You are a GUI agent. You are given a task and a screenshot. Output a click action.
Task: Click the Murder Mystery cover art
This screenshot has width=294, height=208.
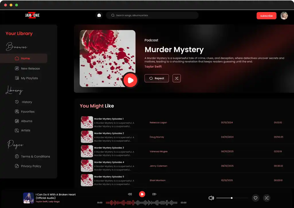click(x=107, y=58)
